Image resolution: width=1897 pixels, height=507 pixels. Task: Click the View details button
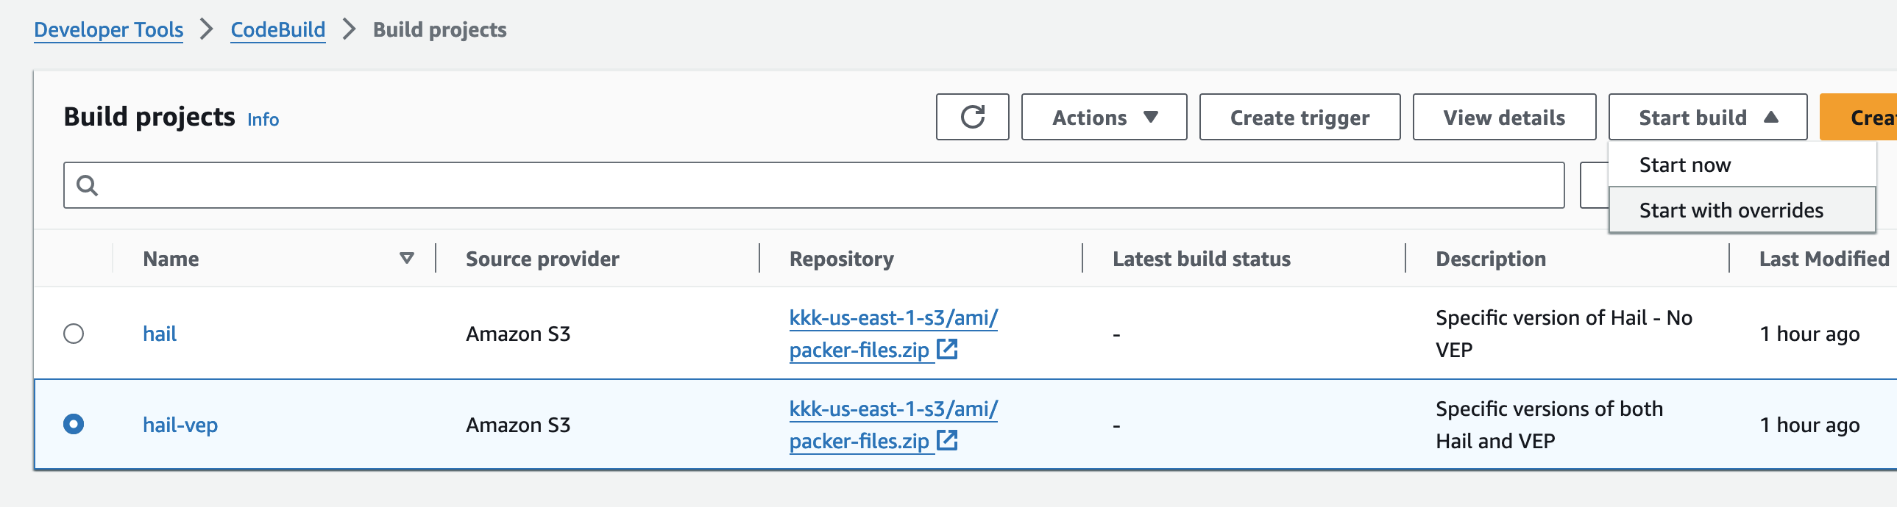tap(1504, 117)
